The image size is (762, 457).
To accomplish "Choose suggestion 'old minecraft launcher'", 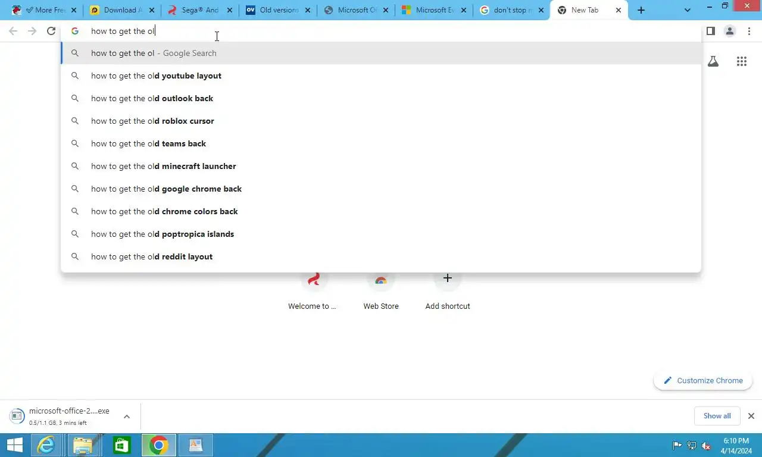I will point(381,166).
